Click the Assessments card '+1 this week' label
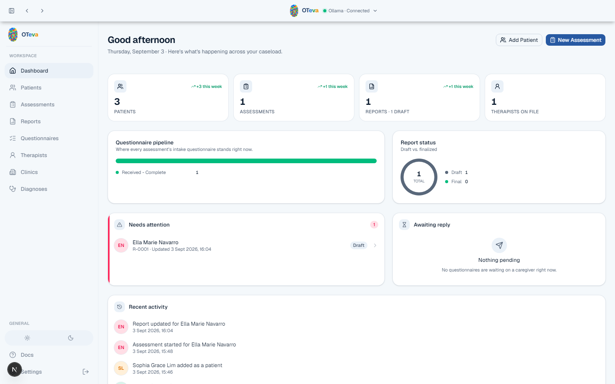Screen dimensions: 615x384 332,86
